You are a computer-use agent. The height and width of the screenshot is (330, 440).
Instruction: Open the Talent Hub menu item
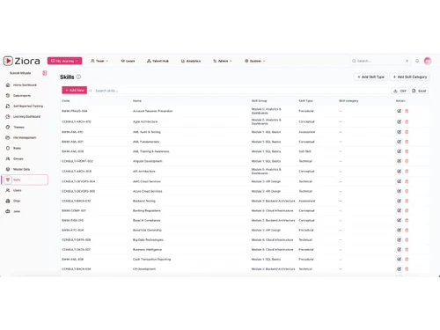click(x=158, y=61)
